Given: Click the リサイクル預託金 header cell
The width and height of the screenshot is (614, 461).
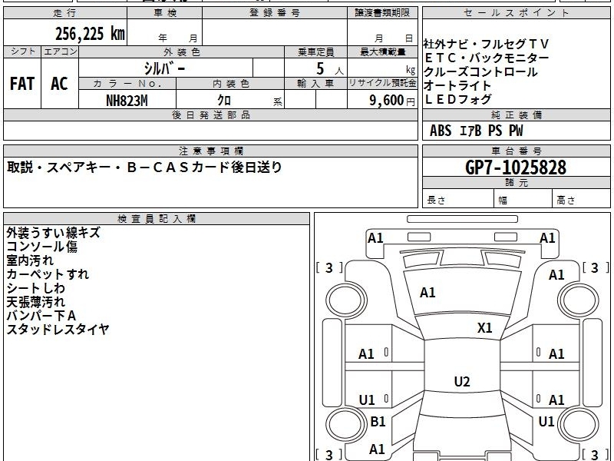Looking at the screenshot, I should pos(382,84).
